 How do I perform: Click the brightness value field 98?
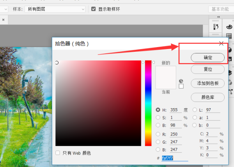tap(175, 125)
